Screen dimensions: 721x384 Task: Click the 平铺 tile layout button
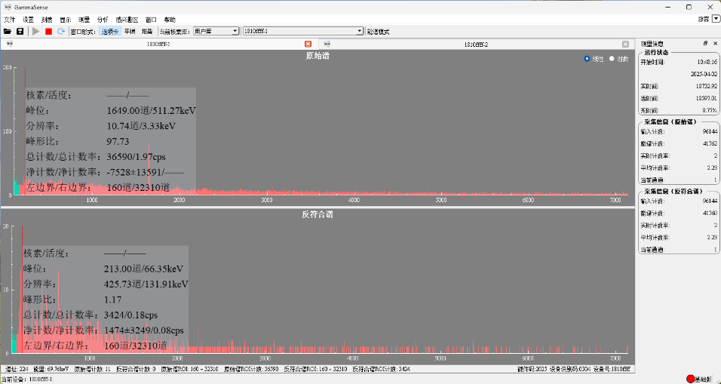130,32
